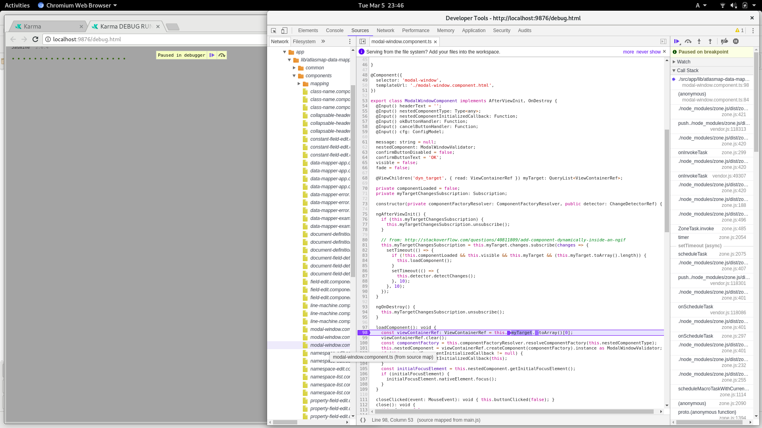Reload the Karma debug page
Viewport: 762px width, 428px height.
click(x=35, y=39)
